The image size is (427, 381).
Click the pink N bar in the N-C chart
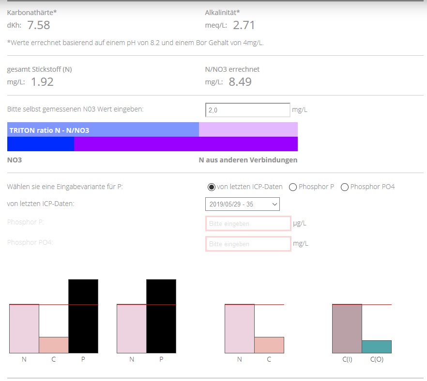(x=240, y=329)
